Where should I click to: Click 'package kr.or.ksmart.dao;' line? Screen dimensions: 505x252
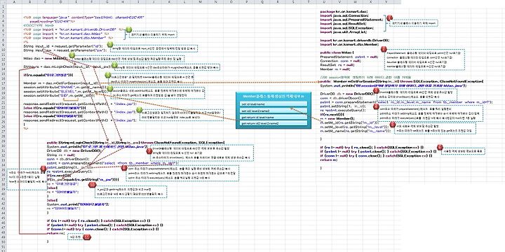(344, 12)
